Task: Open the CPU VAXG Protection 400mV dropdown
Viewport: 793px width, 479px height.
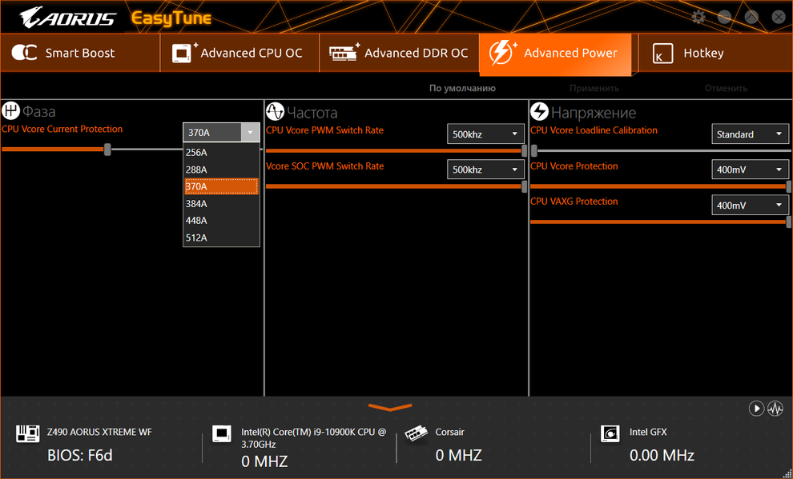Action: 750,206
